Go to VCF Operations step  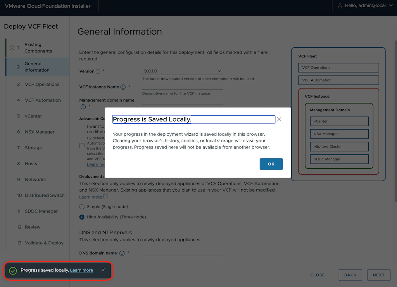42,84
